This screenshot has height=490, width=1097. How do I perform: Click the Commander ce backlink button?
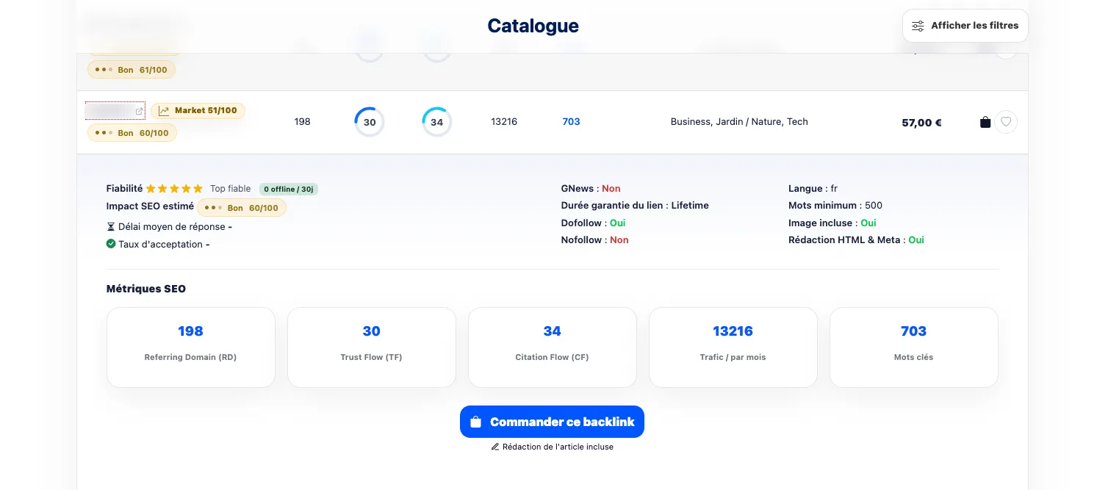point(552,422)
